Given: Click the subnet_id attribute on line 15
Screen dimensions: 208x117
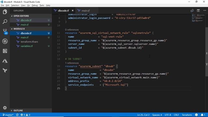Looking at the screenshot, I should pos(75,48).
